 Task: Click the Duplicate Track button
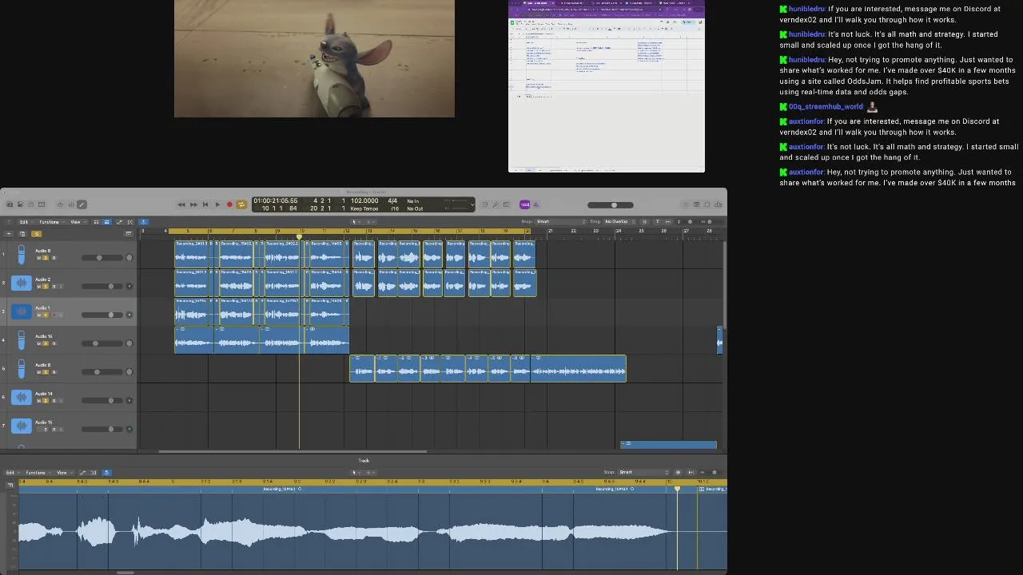pyautogui.click(x=22, y=233)
